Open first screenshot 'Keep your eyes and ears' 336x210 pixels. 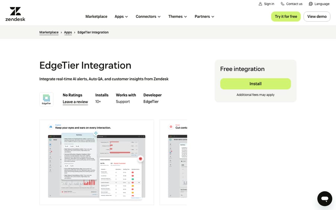point(97,162)
